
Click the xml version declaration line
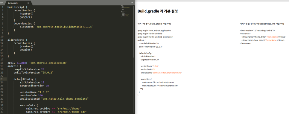[x=257, y=31]
